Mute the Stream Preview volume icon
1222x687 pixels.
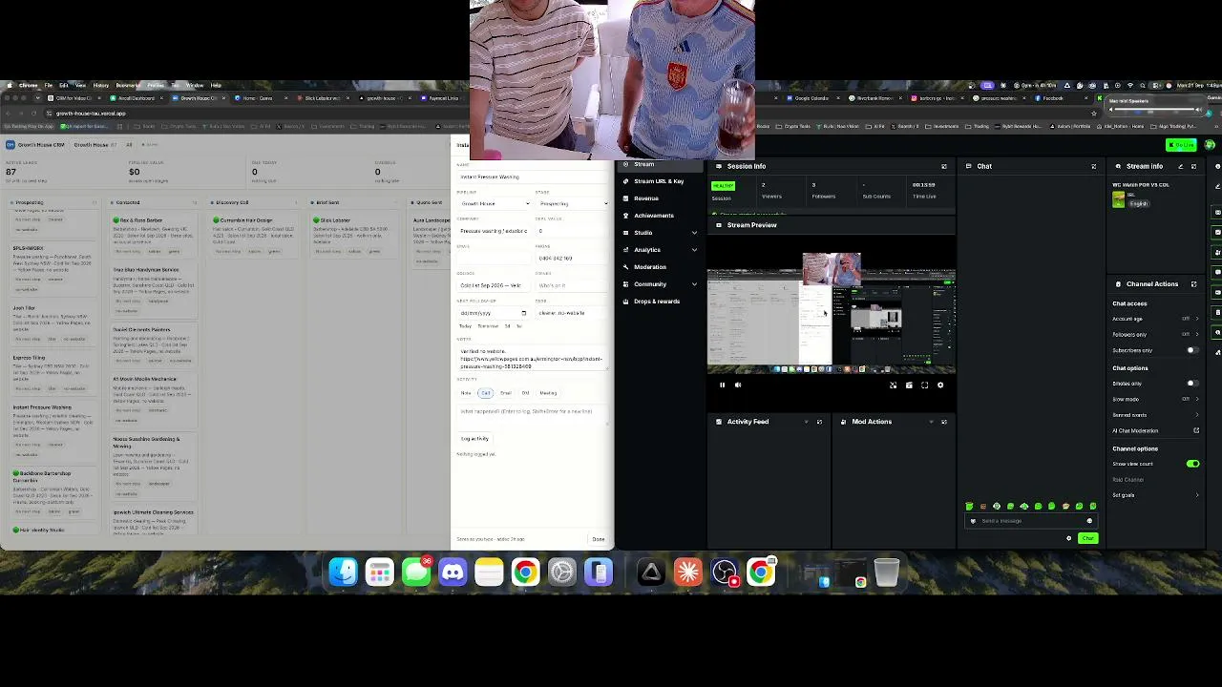737,385
